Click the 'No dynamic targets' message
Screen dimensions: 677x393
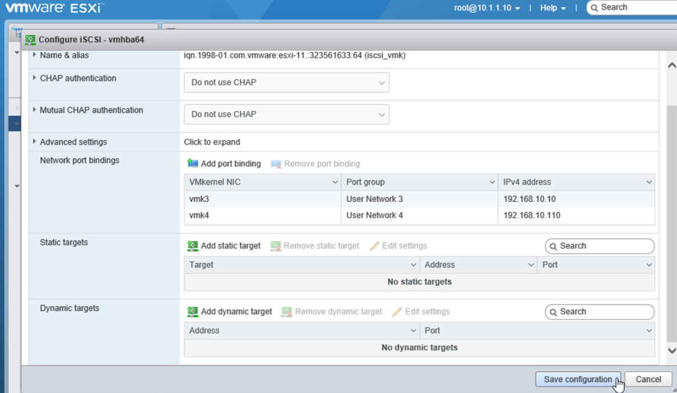pyautogui.click(x=419, y=348)
